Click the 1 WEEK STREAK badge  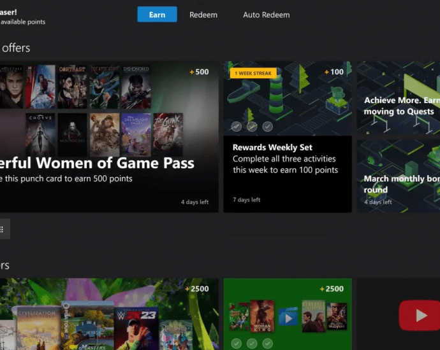point(253,73)
